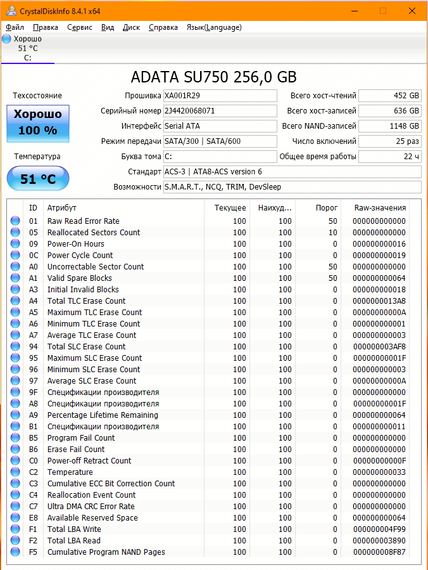Screen dimensions: 428x570
Task: Click the ADATA SU750 256,0 GB drive title
Action: point(214,77)
